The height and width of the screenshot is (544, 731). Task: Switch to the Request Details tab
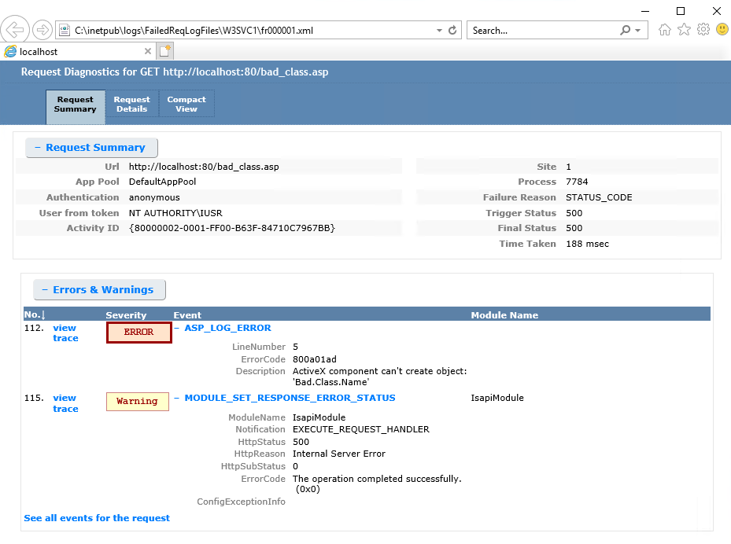pos(132,105)
